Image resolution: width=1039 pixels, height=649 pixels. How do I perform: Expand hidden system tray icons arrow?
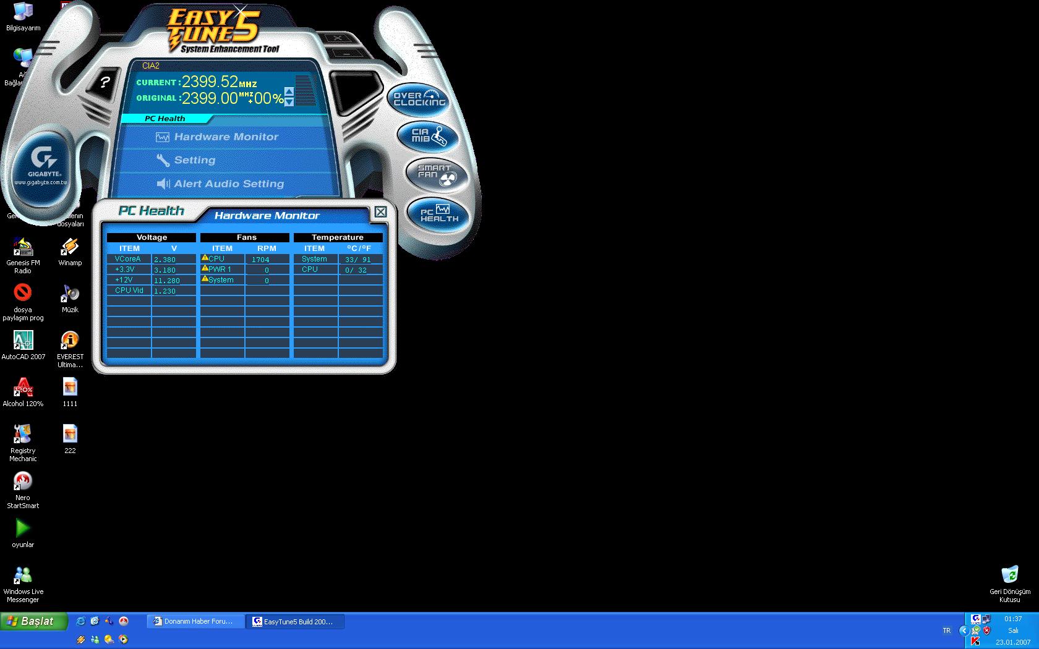click(964, 630)
